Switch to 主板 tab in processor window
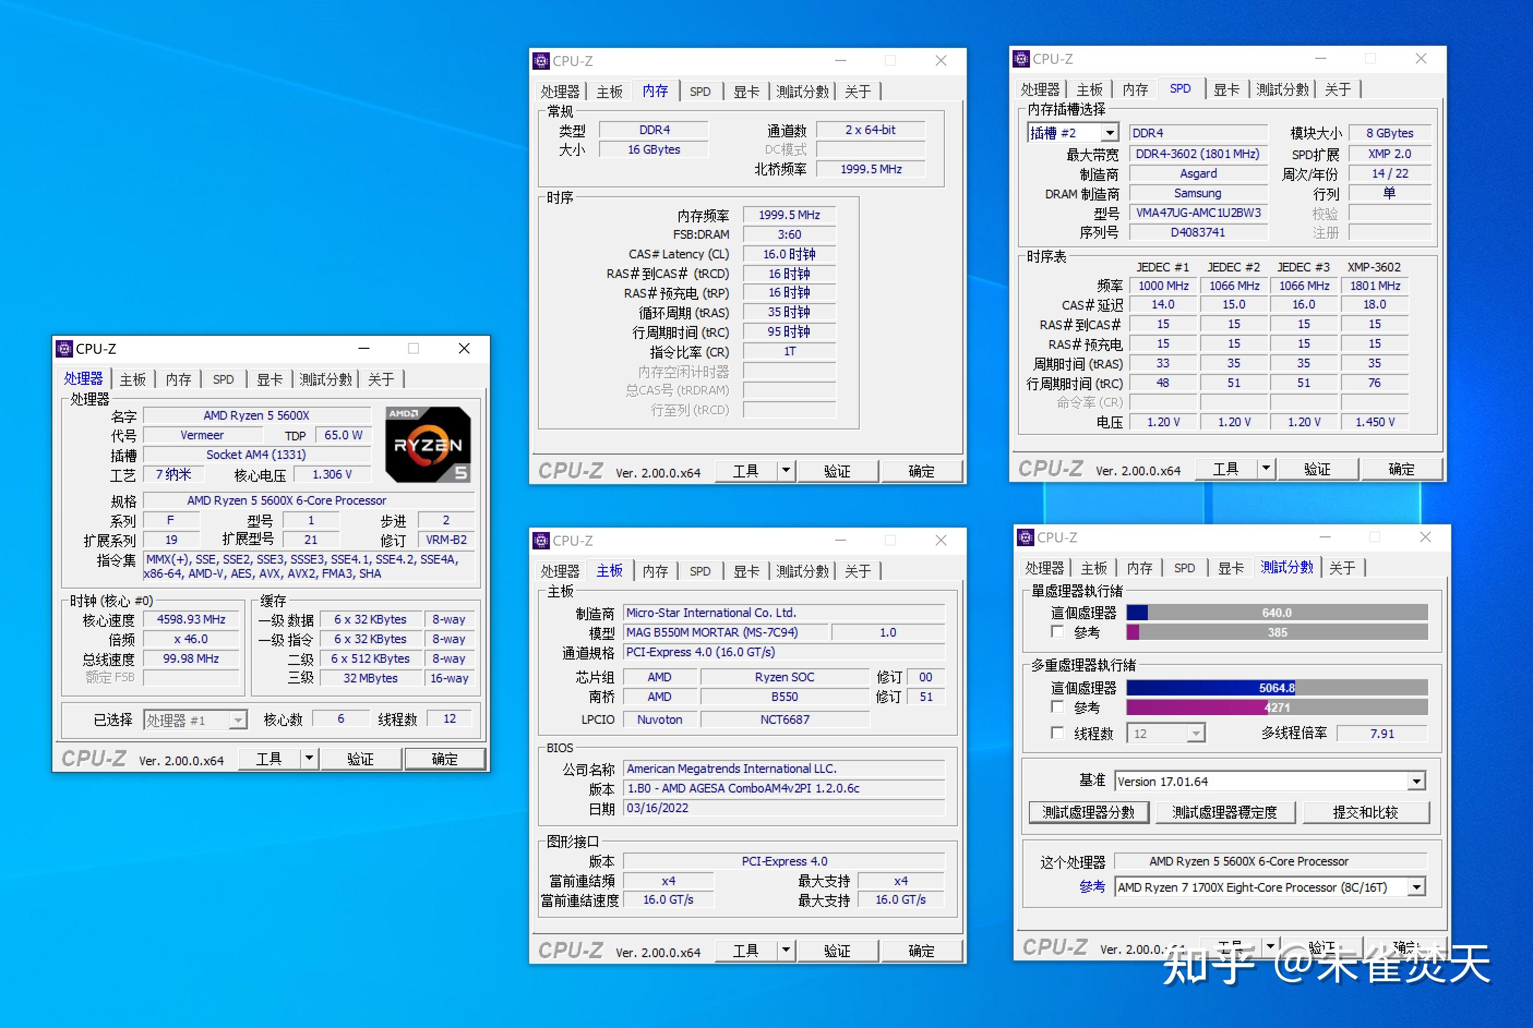The width and height of the screenshot is (1533, 1028). coord(133,379)
